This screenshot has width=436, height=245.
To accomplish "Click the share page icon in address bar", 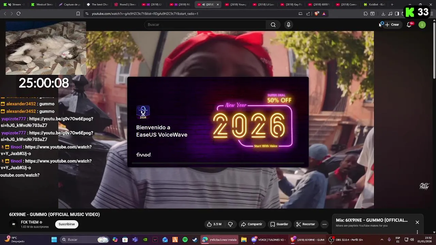I will tap(308, 14).
